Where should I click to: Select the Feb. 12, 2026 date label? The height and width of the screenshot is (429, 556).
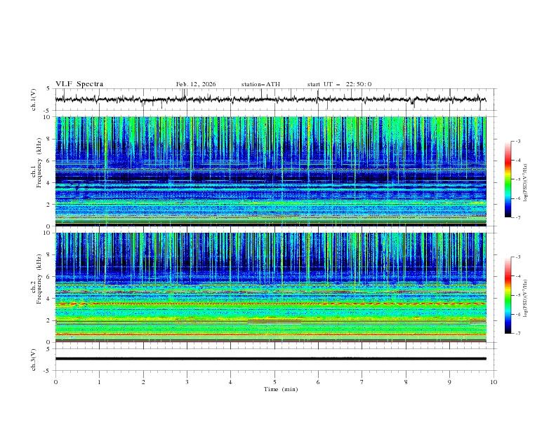coord(196,84)
